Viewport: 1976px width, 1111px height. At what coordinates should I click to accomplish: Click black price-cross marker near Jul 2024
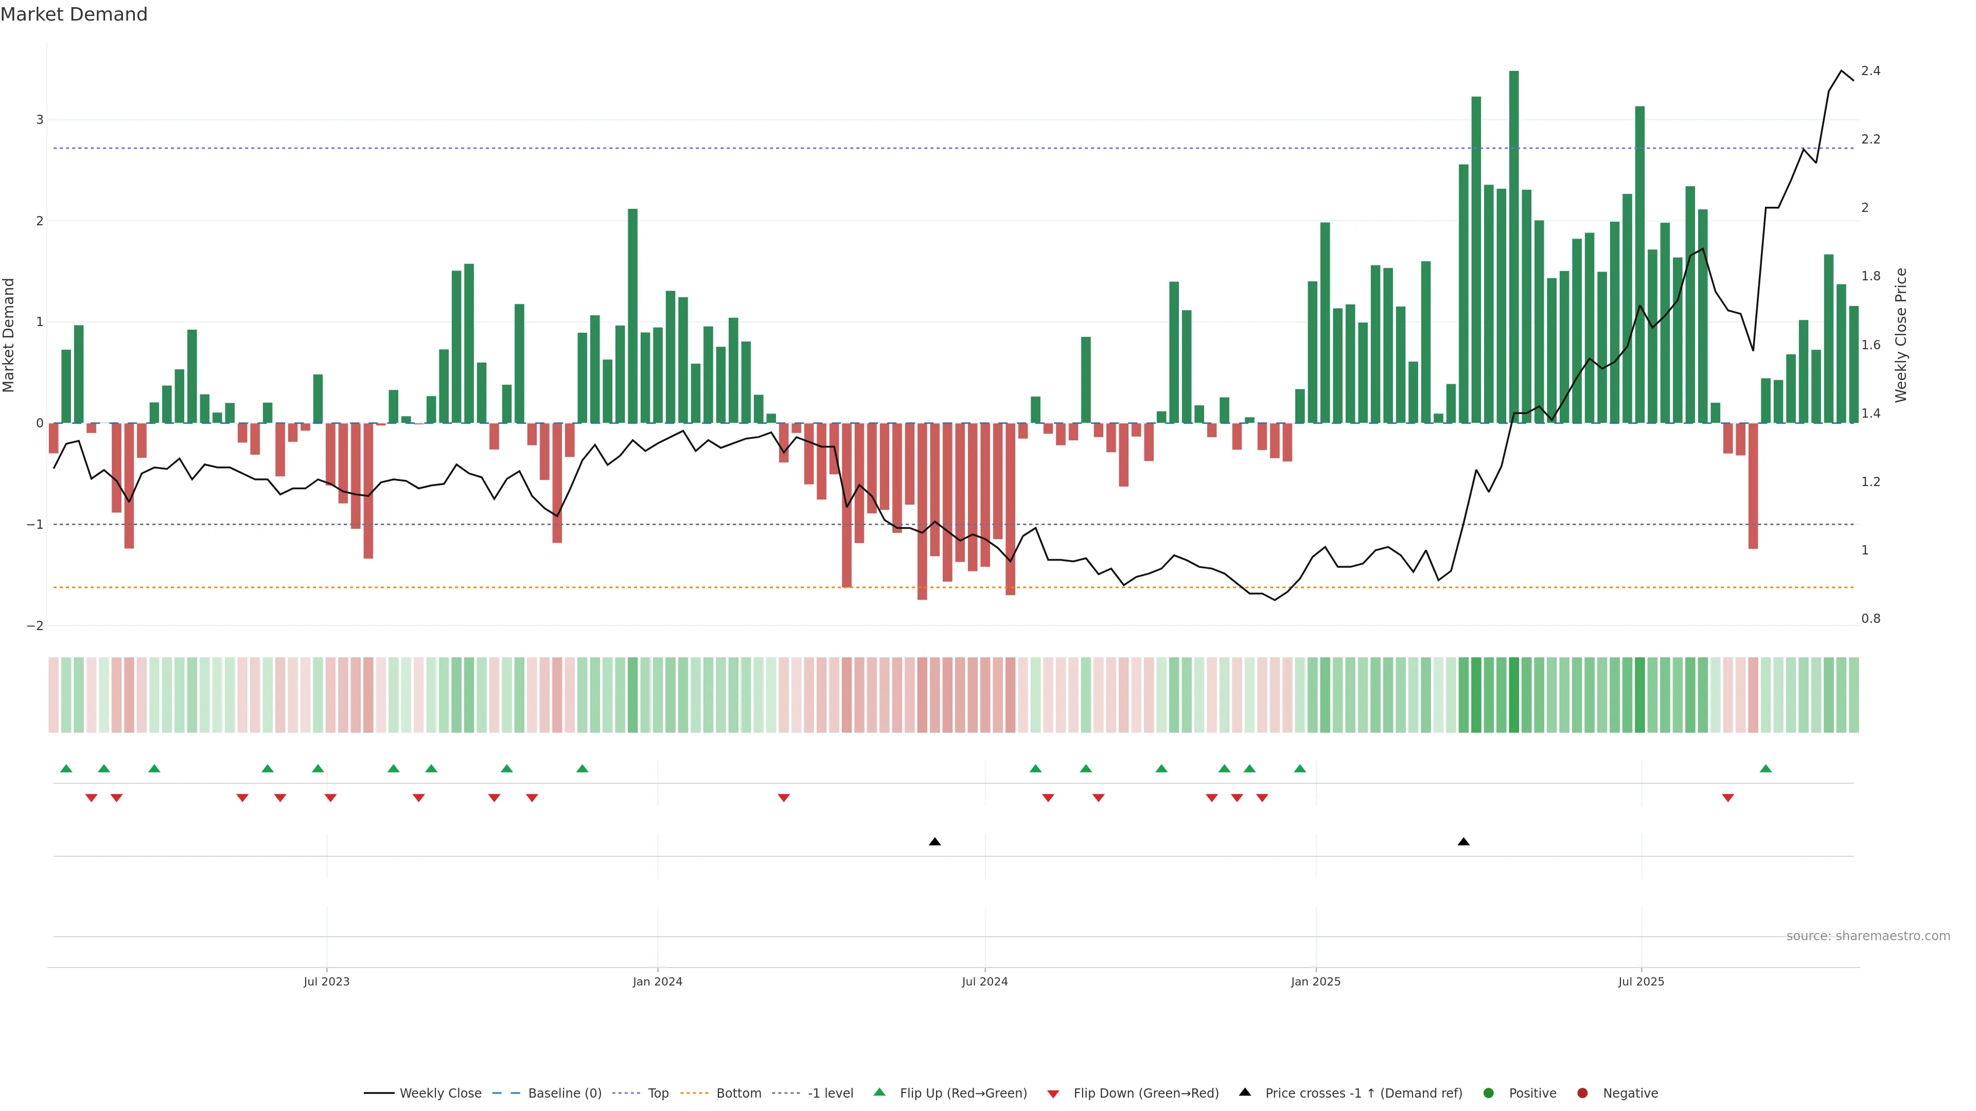[x=934, y=842]
